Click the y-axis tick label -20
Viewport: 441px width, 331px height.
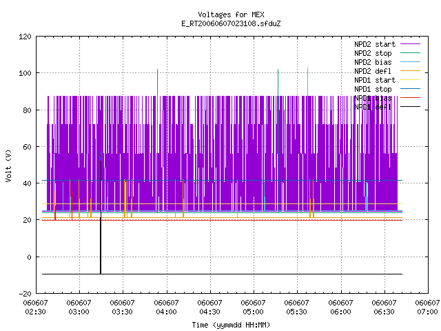pyautogui.click(x=25, y=294)
